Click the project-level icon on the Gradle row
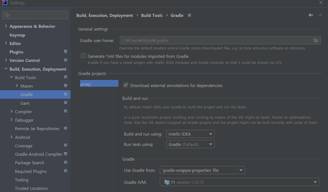 coord(65,94)
